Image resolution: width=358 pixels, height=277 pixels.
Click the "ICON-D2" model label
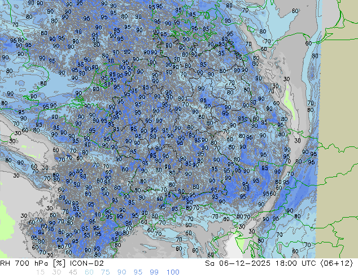point(87,263)
